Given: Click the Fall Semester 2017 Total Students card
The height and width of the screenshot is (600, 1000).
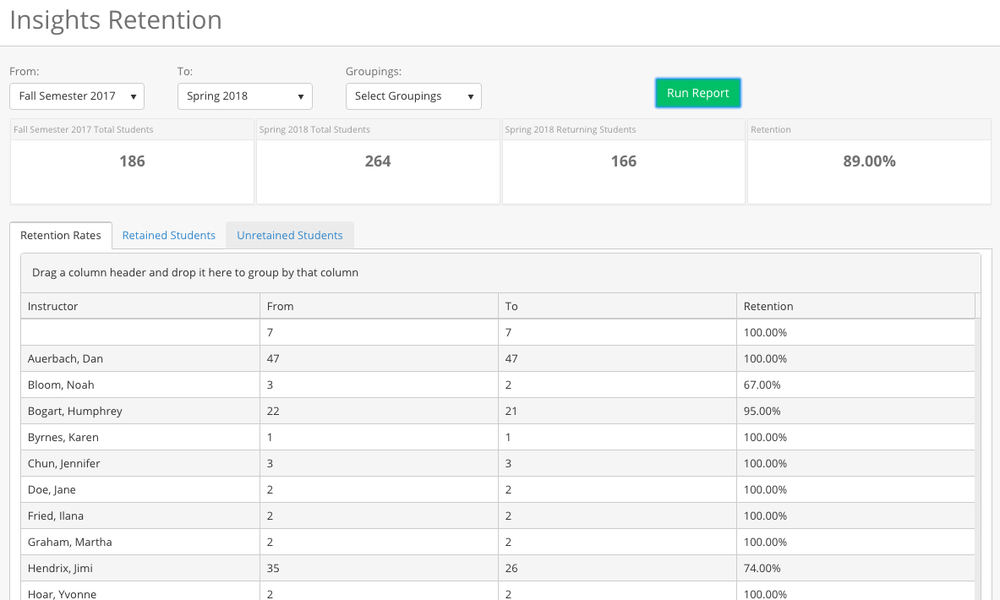Looking at the screenshot, I should click(x=132, y=161).
